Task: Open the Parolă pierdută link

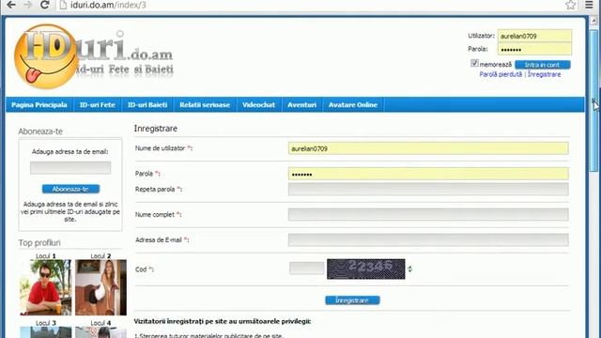Action: point(501,74)
